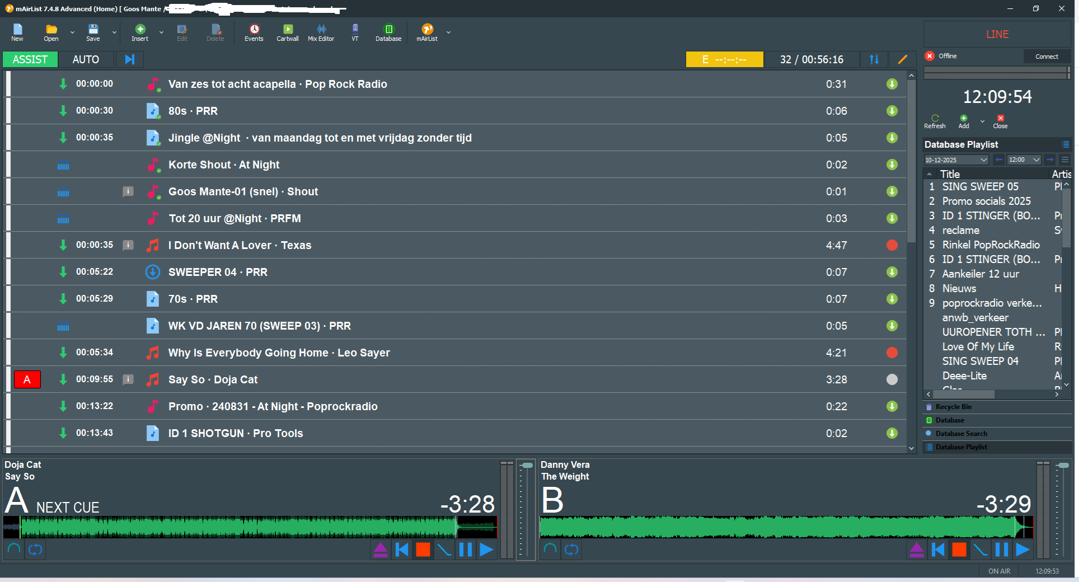Enable ASSIST mode
This screenshot has height=582, width=1079.
[30, 59]
